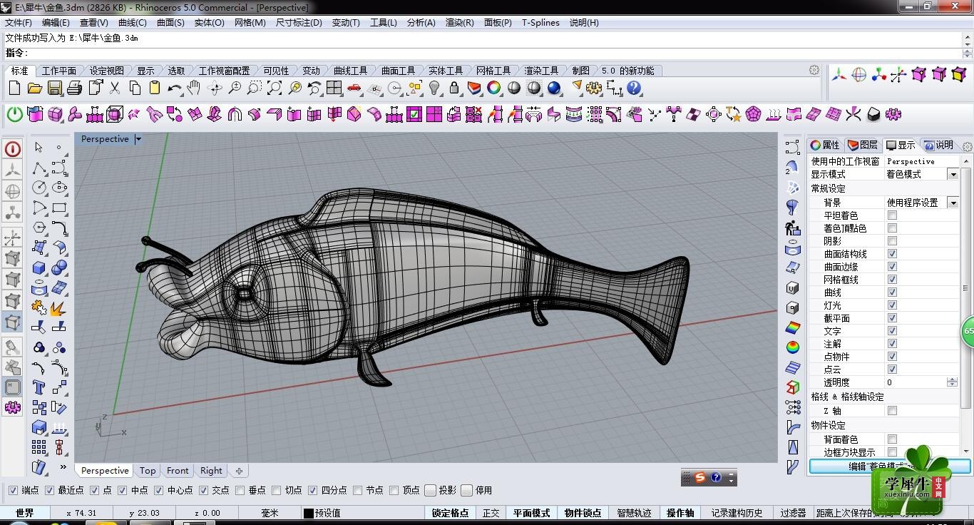Open Options with the gear icon
The image size is (974, 525).
pyautogui.click(x=594, y=88)
